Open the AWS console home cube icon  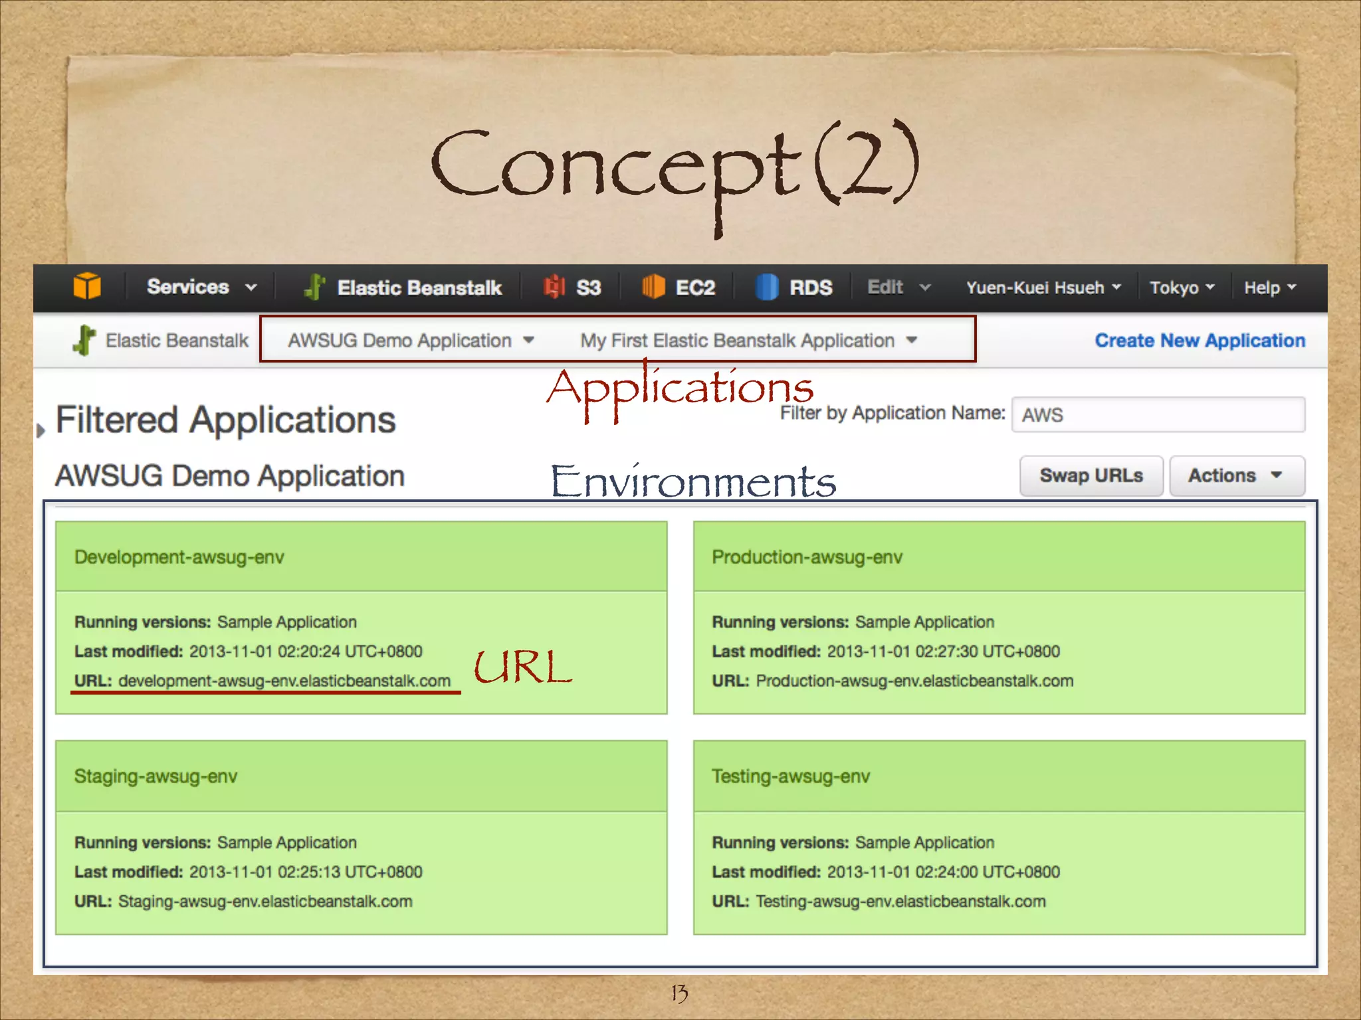pyautogui.click(x=87, y=286)
